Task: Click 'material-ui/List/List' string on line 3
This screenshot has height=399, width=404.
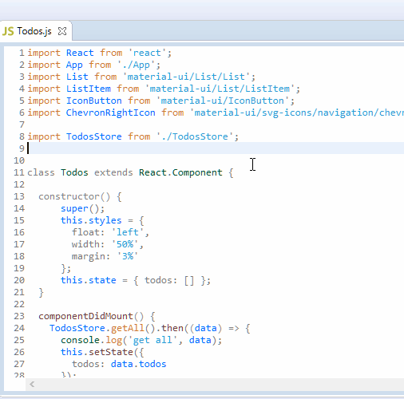Action: coord(186,77)
